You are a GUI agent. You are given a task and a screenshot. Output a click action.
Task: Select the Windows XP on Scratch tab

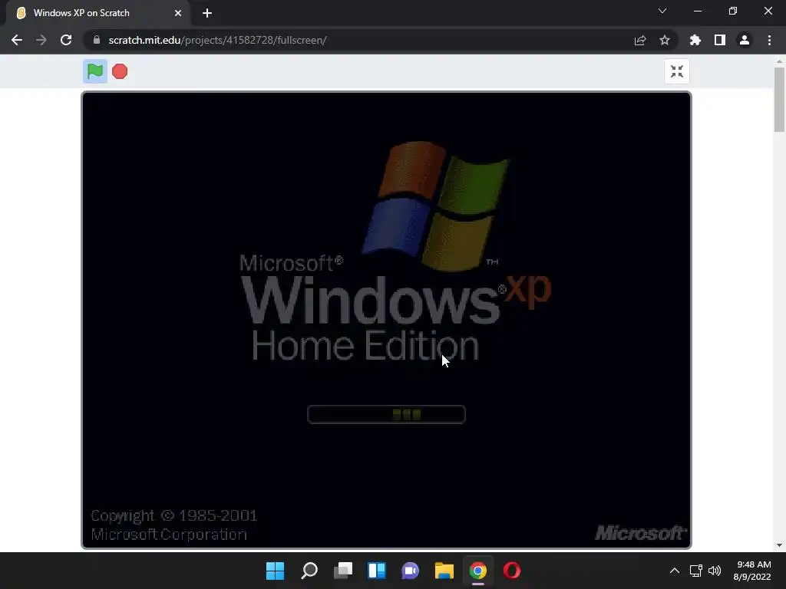point(98,13)
